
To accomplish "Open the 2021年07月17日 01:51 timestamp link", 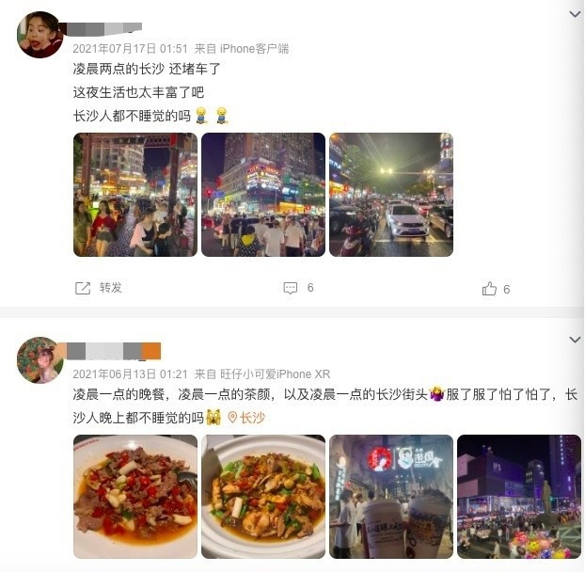I will coord(130,49).
